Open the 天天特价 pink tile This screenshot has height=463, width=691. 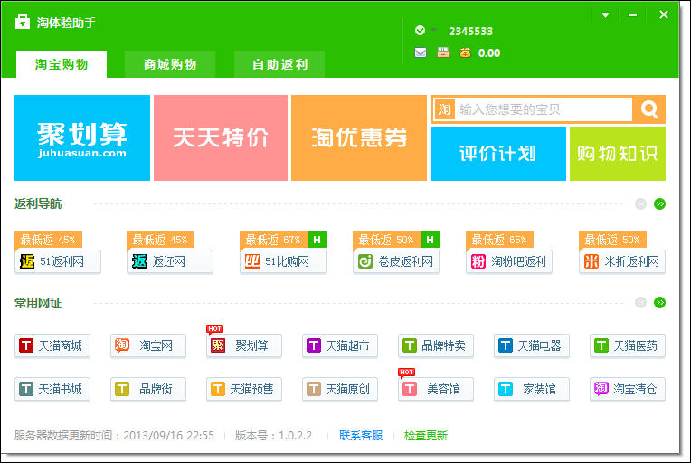pyautogui.click(x=221, y=137)
